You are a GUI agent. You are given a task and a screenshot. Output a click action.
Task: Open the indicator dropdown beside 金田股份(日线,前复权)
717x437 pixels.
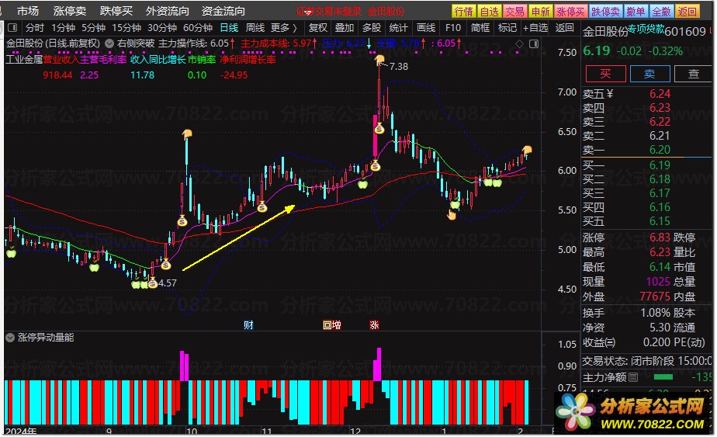109,44
